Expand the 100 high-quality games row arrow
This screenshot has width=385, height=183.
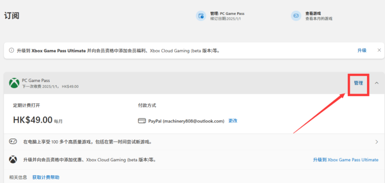pyautogui.click(x=377, y=142)
